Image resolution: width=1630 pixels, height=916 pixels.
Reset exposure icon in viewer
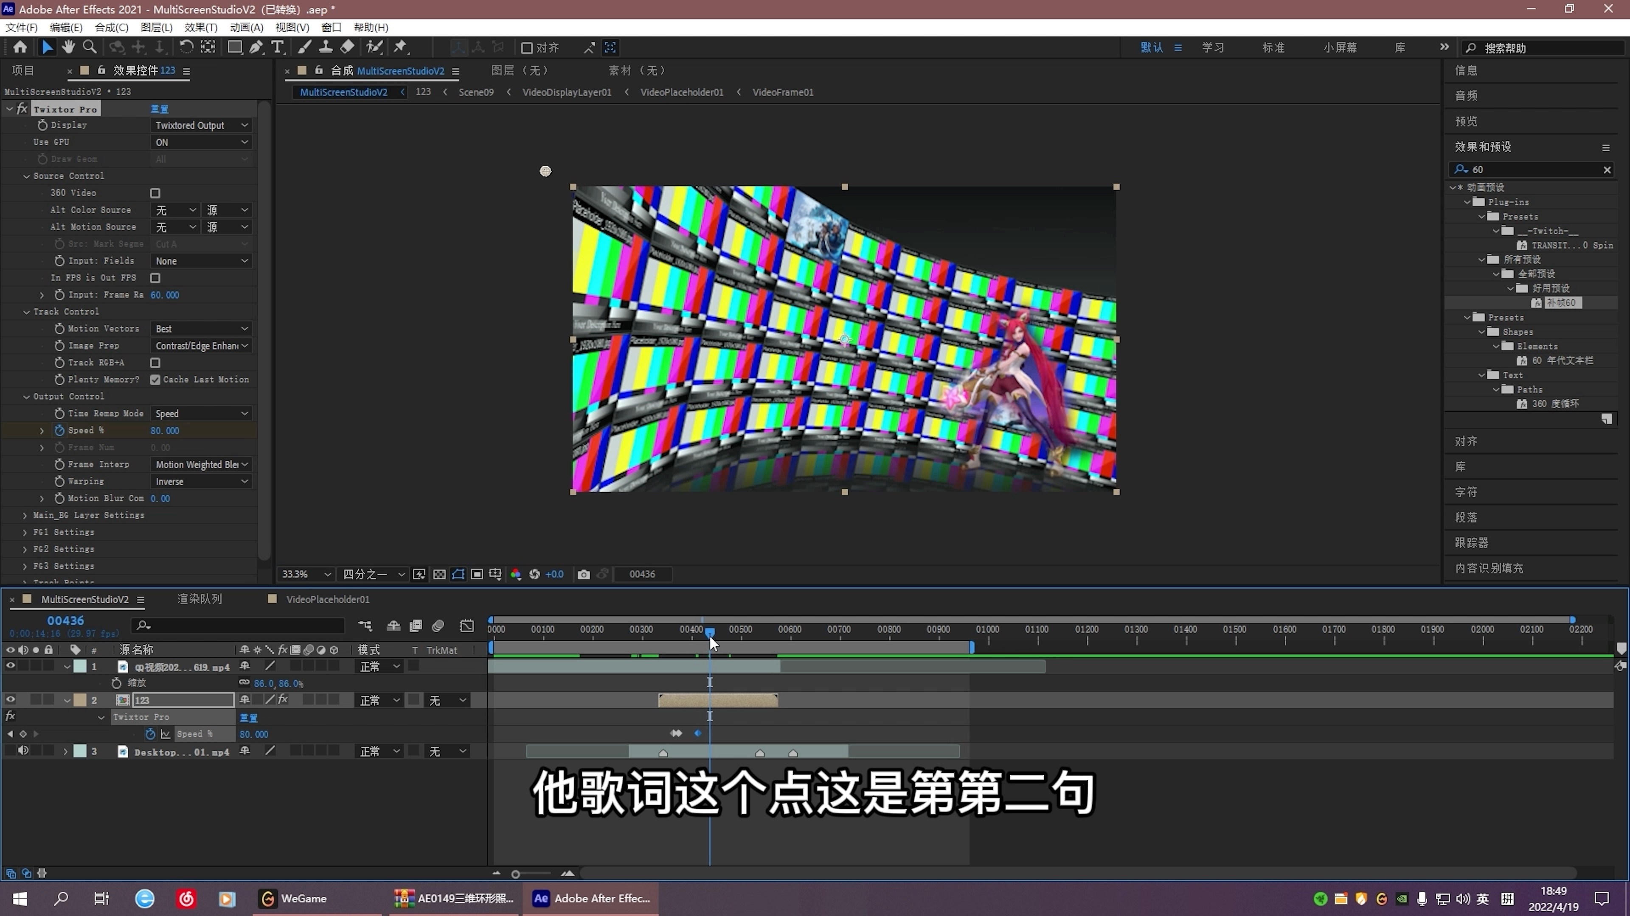point(535,574)
